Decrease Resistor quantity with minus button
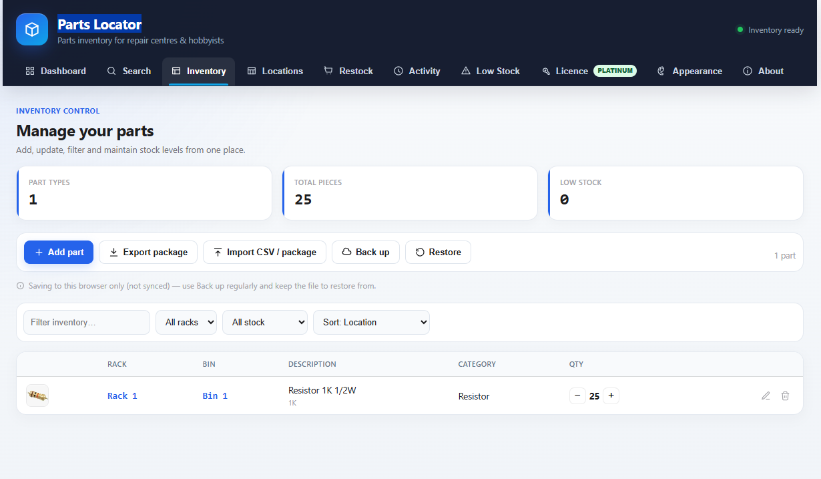 (x=577, y=395)
